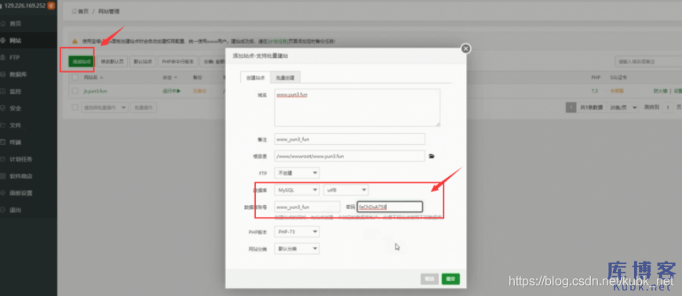This screenshot has width=682, height=296.
Task: Open the utf8 encoding dropdown
Action: tap(346, 190)
